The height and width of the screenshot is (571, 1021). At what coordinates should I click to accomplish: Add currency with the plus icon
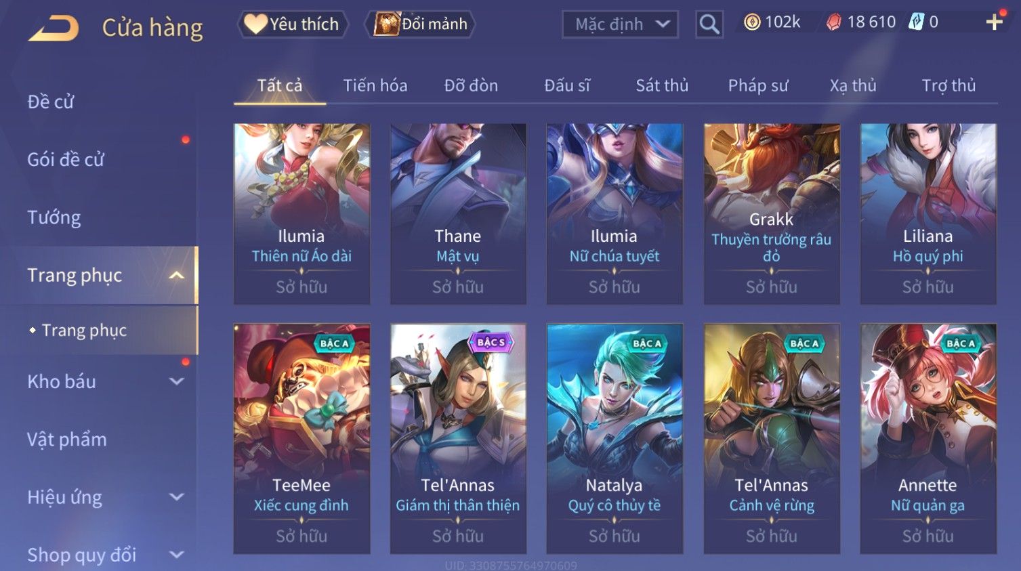994,22
